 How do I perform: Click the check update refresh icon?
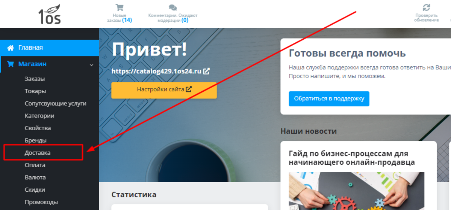pyautogui.click(x=426, y=7)
